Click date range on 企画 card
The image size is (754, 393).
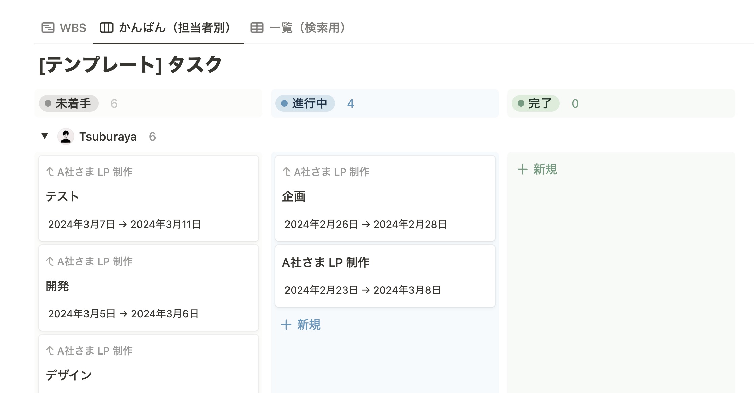tap(366, 224)
